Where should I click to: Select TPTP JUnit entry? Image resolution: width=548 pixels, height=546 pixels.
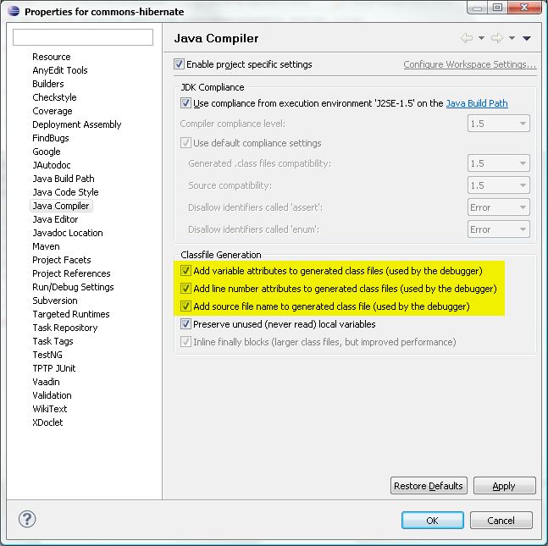pyautogui.click(x=54, y=368)
